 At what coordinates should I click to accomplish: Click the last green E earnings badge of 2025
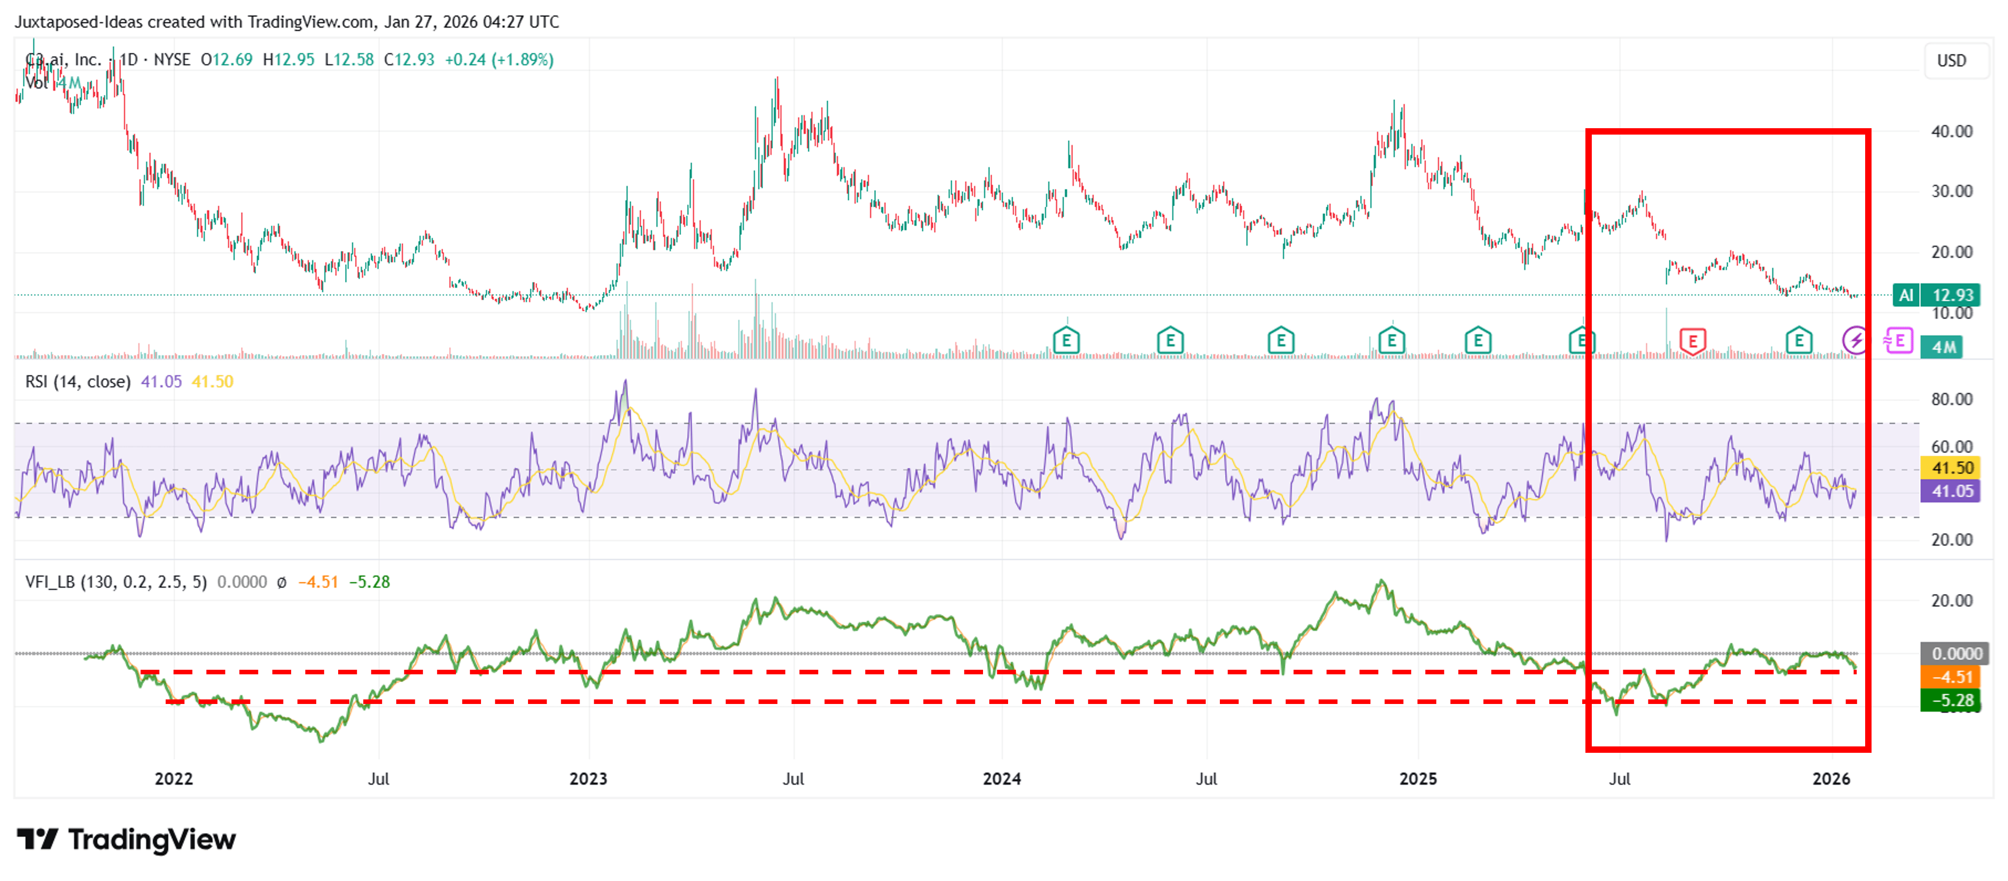coord(1799,340)
